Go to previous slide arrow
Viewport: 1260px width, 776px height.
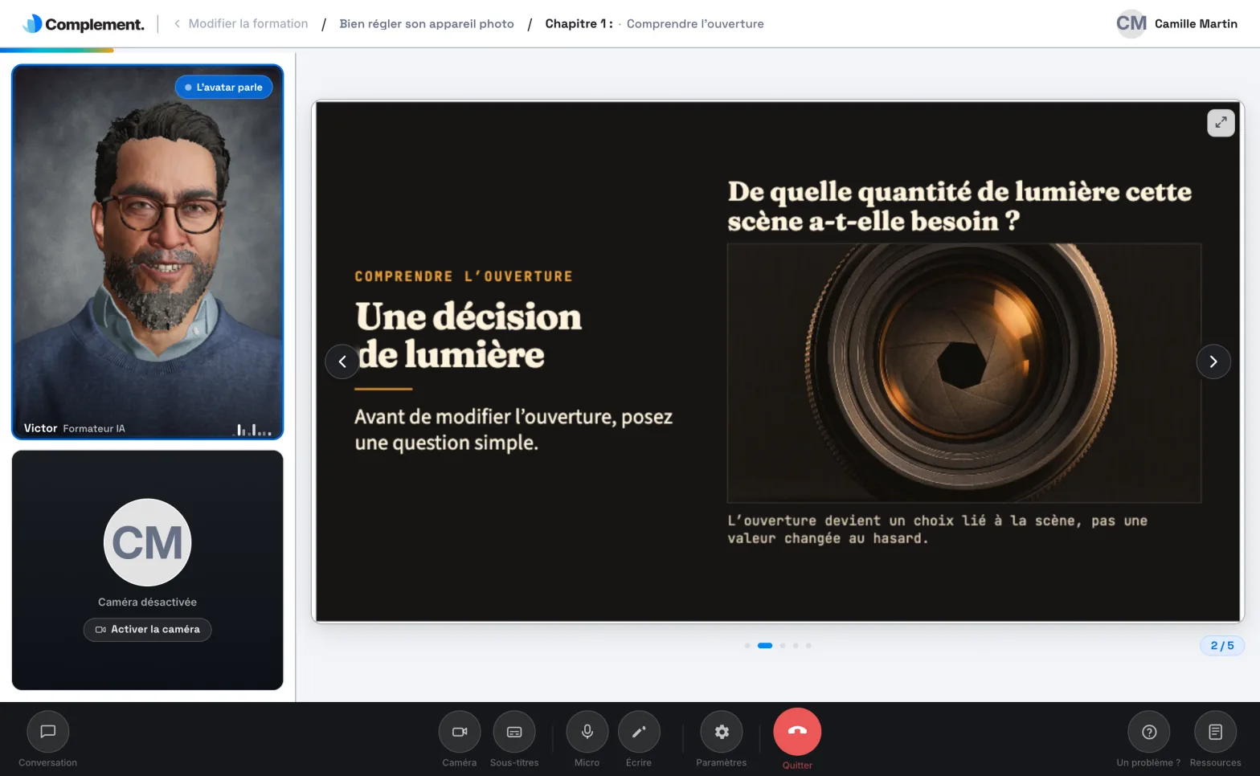click(x=342, y=361)
